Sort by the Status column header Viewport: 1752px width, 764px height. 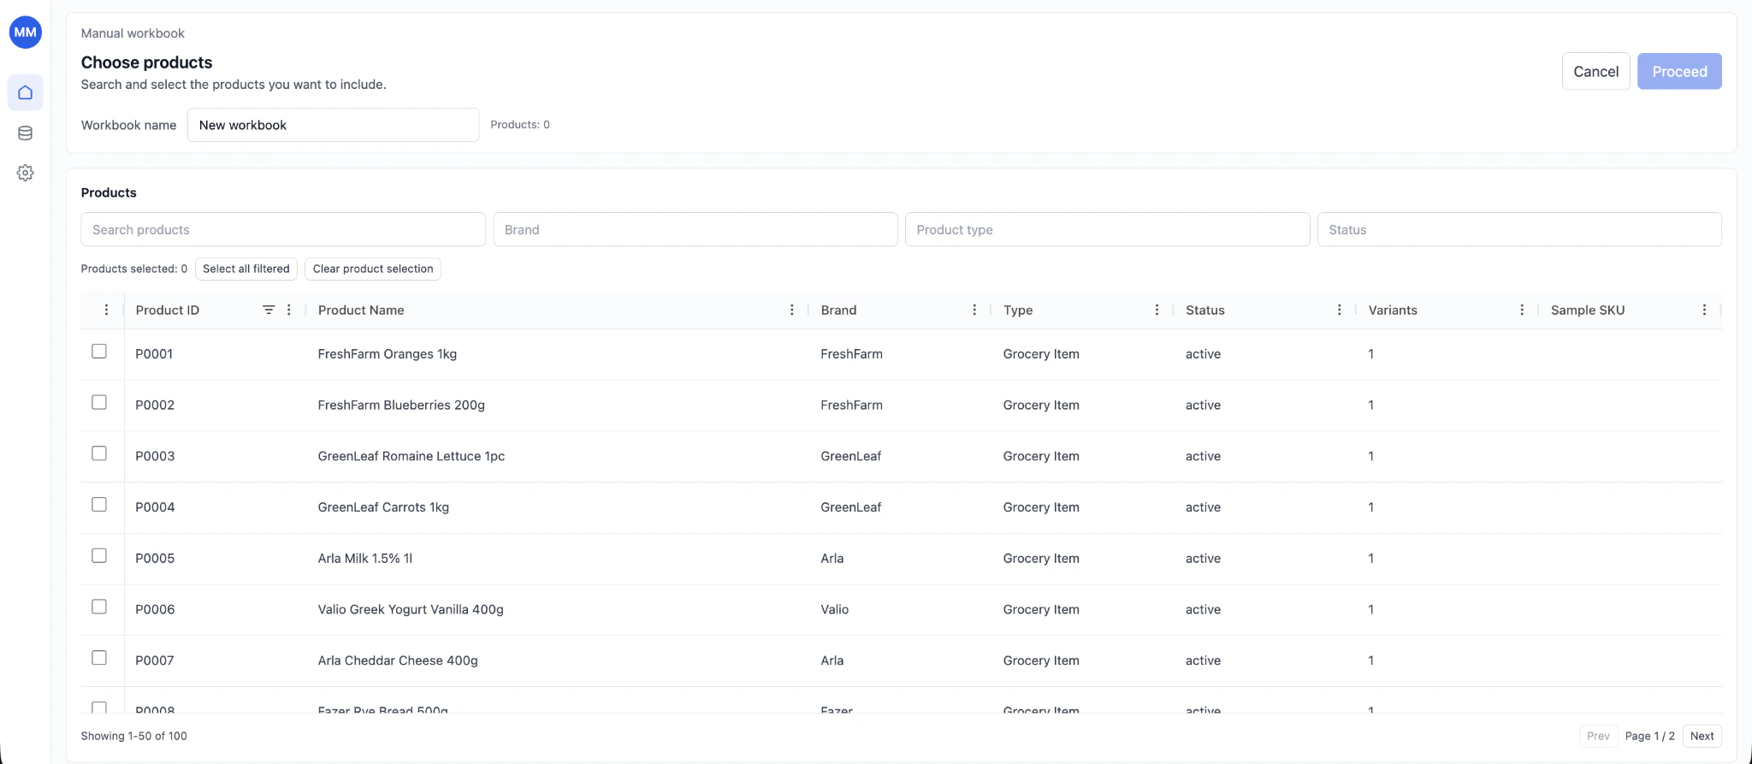click(x=1204, y=310)
